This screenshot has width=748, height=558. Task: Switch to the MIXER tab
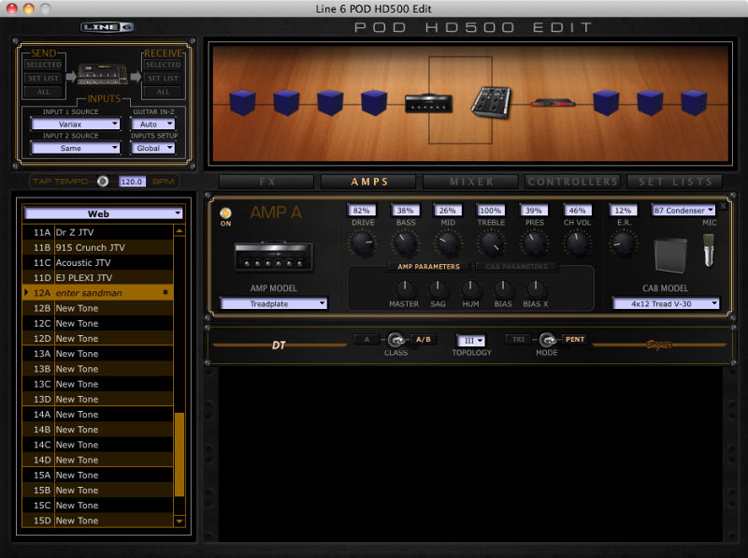[471, 182]
